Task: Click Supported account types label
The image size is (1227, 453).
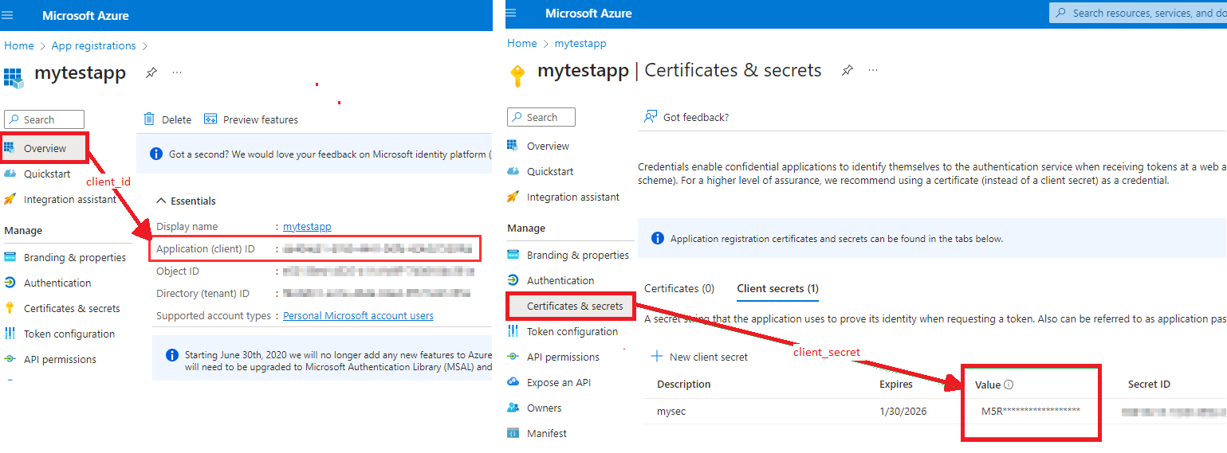Action: (214, 316)
